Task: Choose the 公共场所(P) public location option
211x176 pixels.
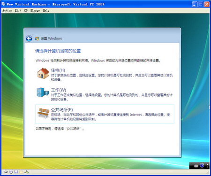Action: coord(105,114)
